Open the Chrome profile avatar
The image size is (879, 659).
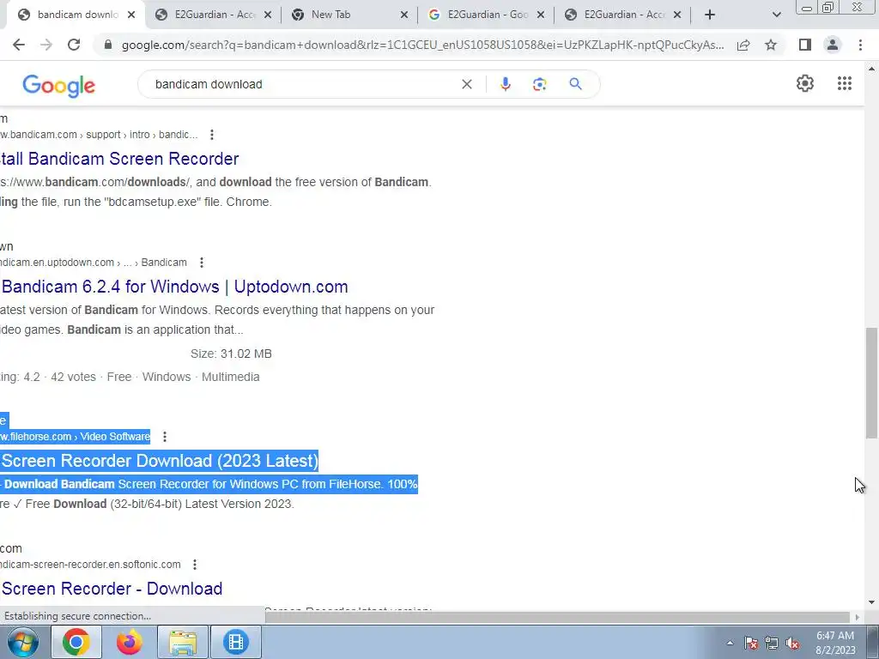coord(833,45)
